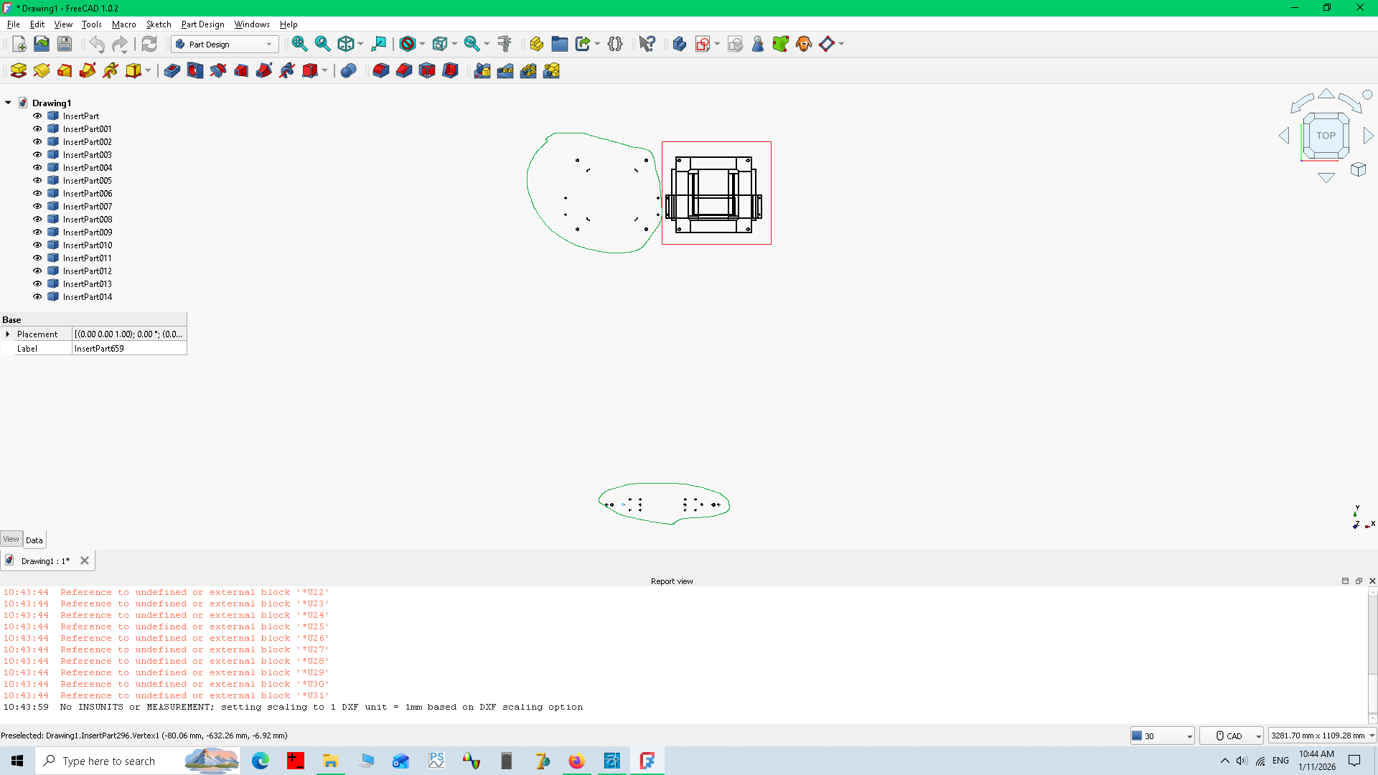Collapse the Drawing1 tree node

[8, 103]
